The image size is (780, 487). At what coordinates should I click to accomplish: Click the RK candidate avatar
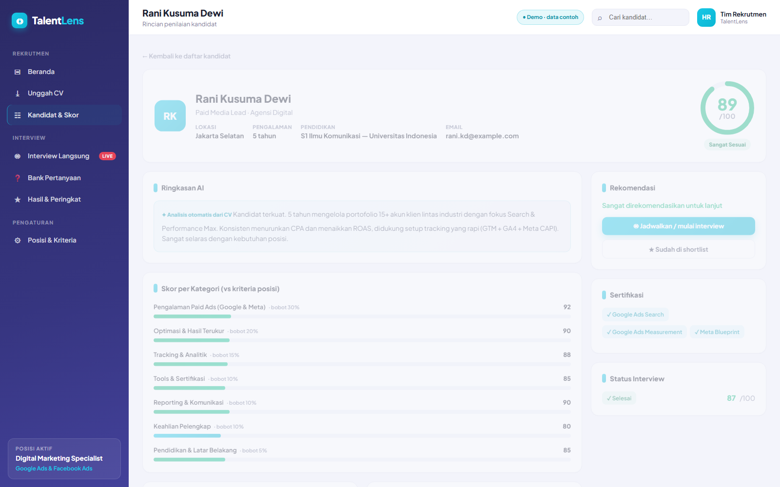[170, 116]
